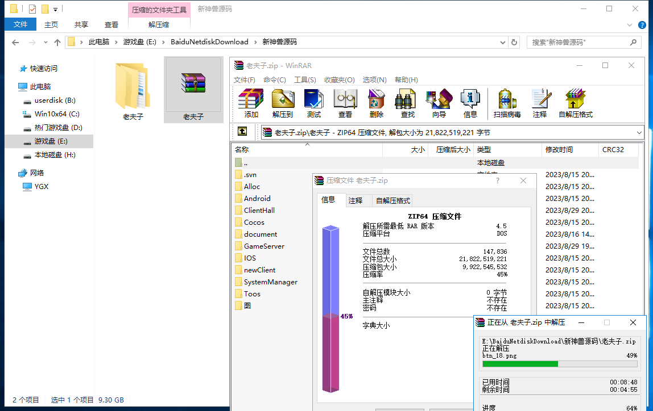Click the 自解压格式 (SFX) icon
The width and height of the screenshot is (653, 411).
575,102
